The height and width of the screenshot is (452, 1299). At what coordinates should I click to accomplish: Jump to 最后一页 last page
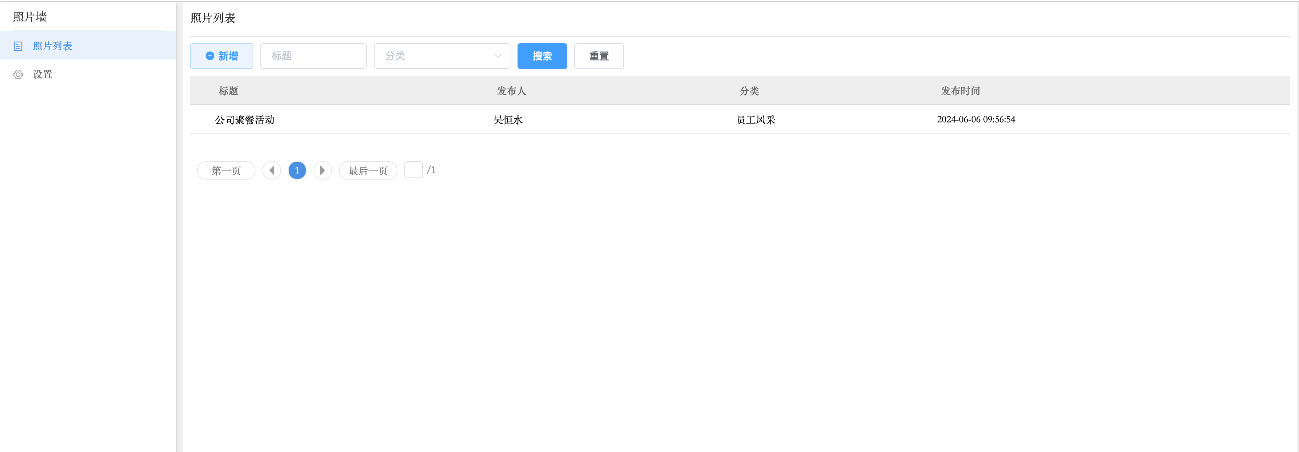(x=367, y=170)
